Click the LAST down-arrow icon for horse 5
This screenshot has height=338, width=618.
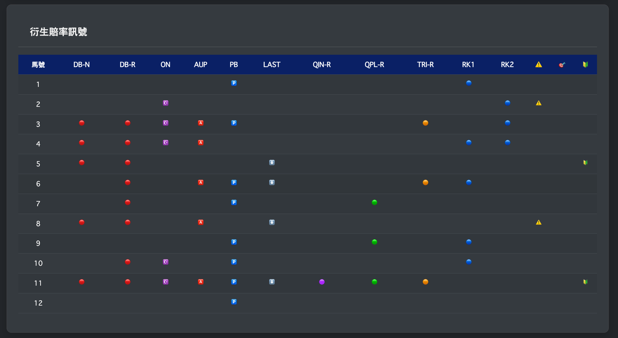tap(272, 163)
